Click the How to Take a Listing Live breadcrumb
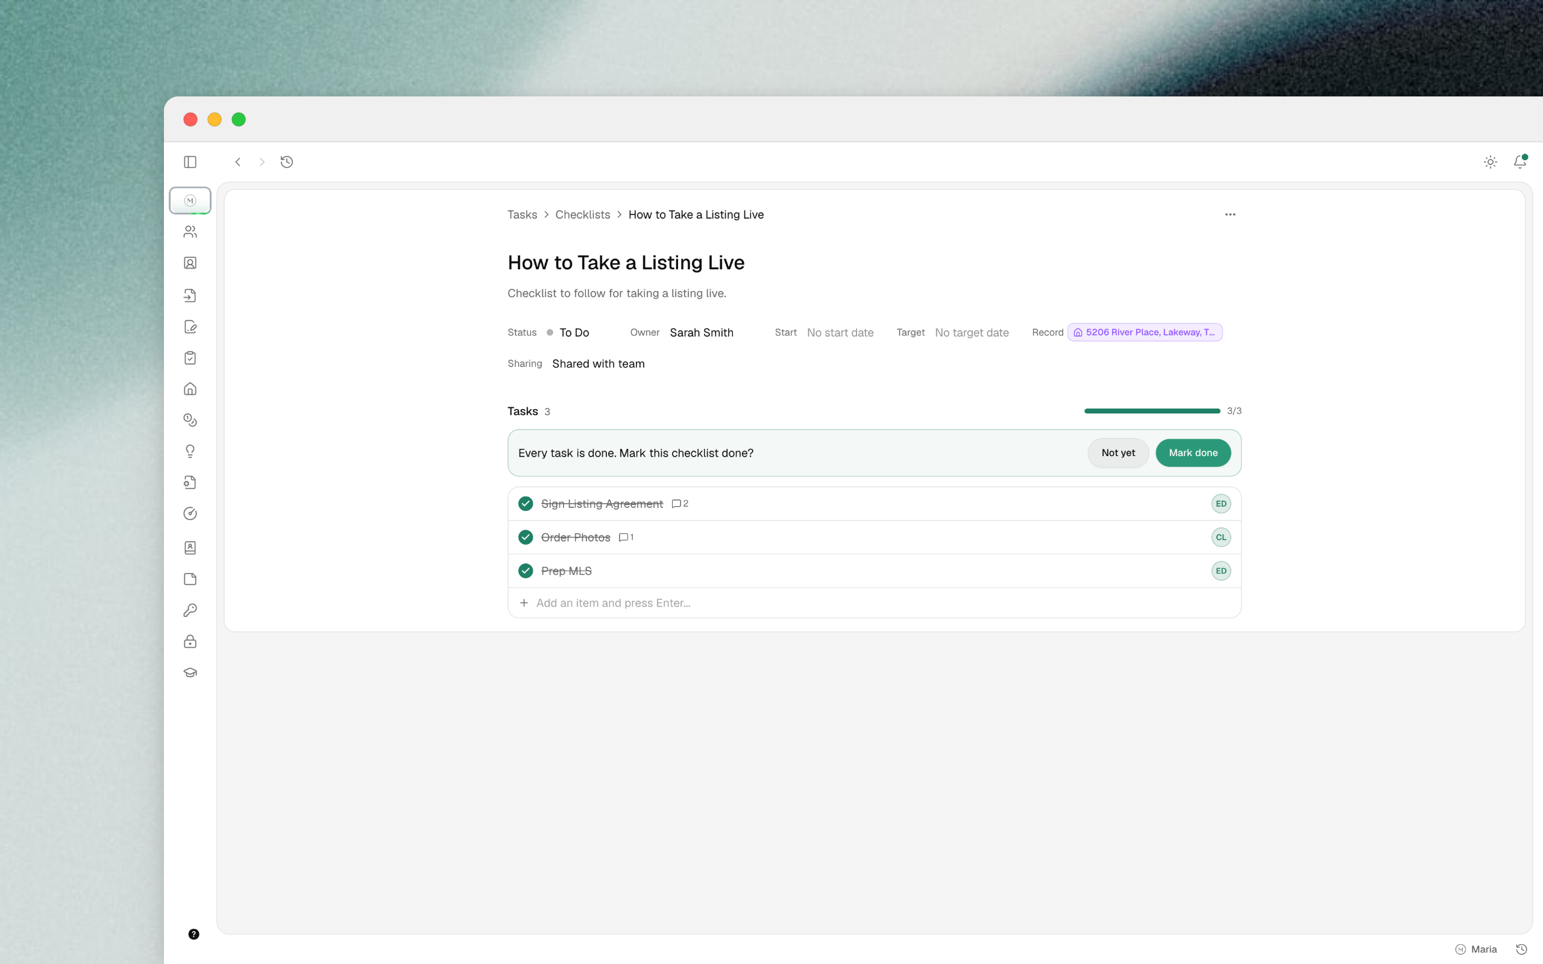Viewport: 1543px width, 964px height. click(696, 215)
